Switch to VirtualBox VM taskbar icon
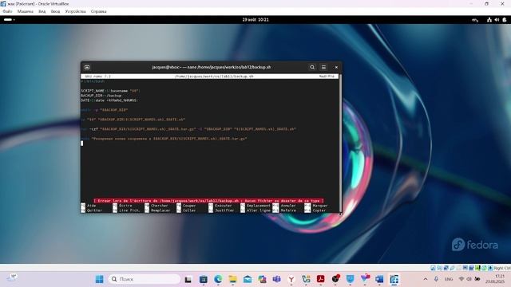The height and width of the screenshot is (287, 511). (x=394, y=279)
